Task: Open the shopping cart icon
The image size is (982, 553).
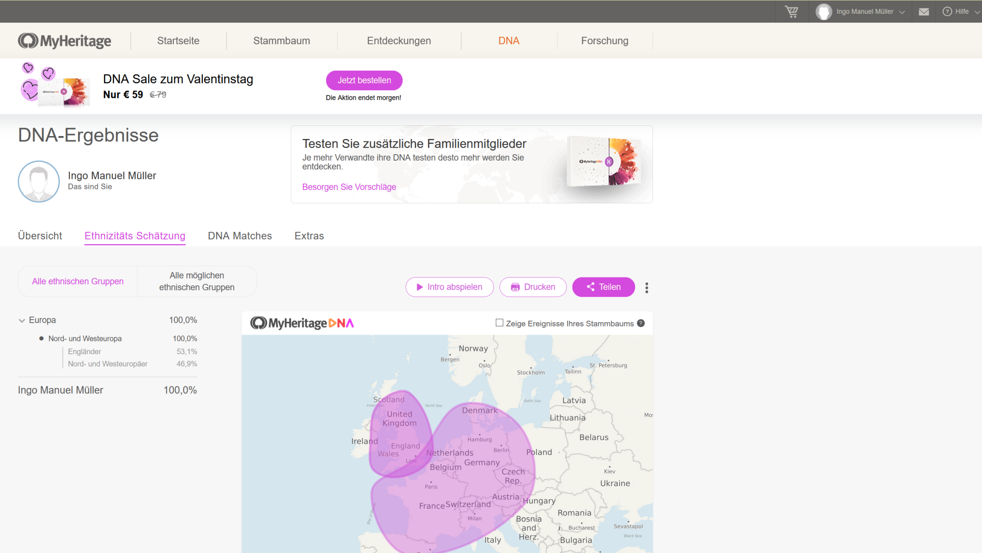Action: point(791,11)
